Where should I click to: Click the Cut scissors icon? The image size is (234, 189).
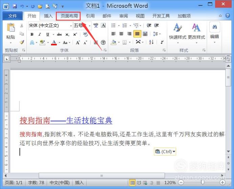click(x=22, y=25)
